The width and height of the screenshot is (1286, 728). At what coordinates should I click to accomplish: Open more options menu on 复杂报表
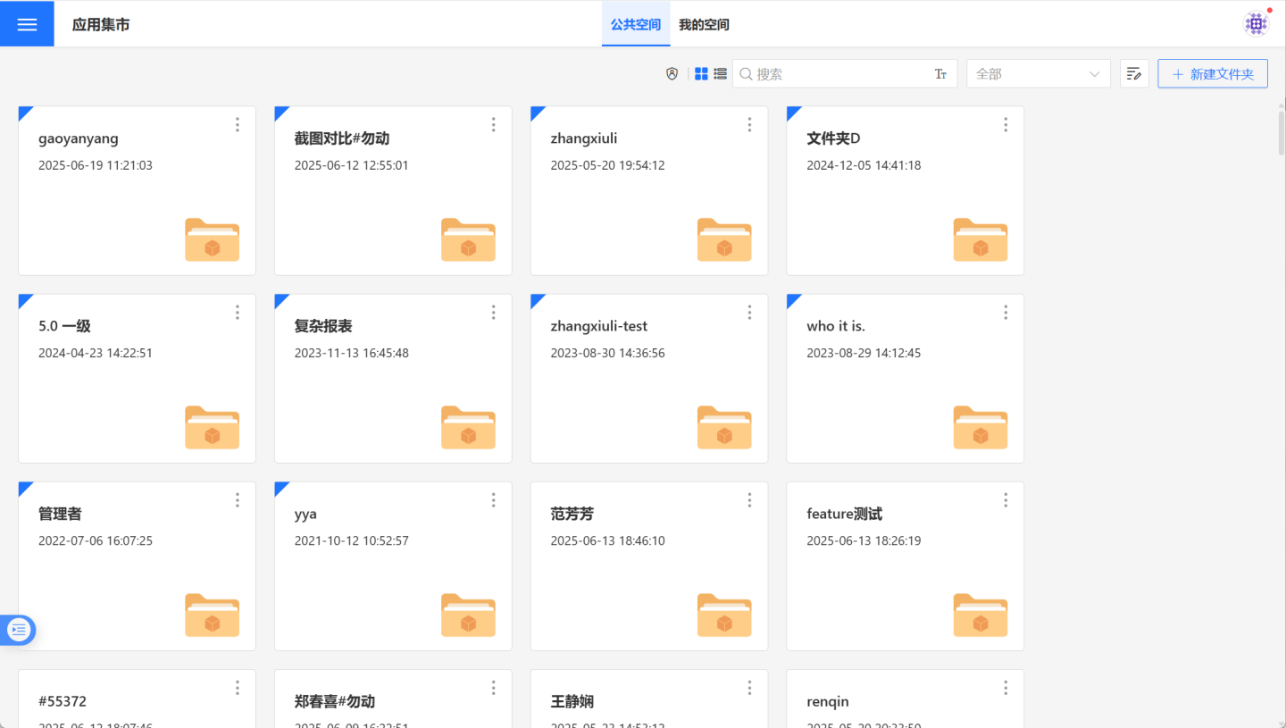[494, 313]
